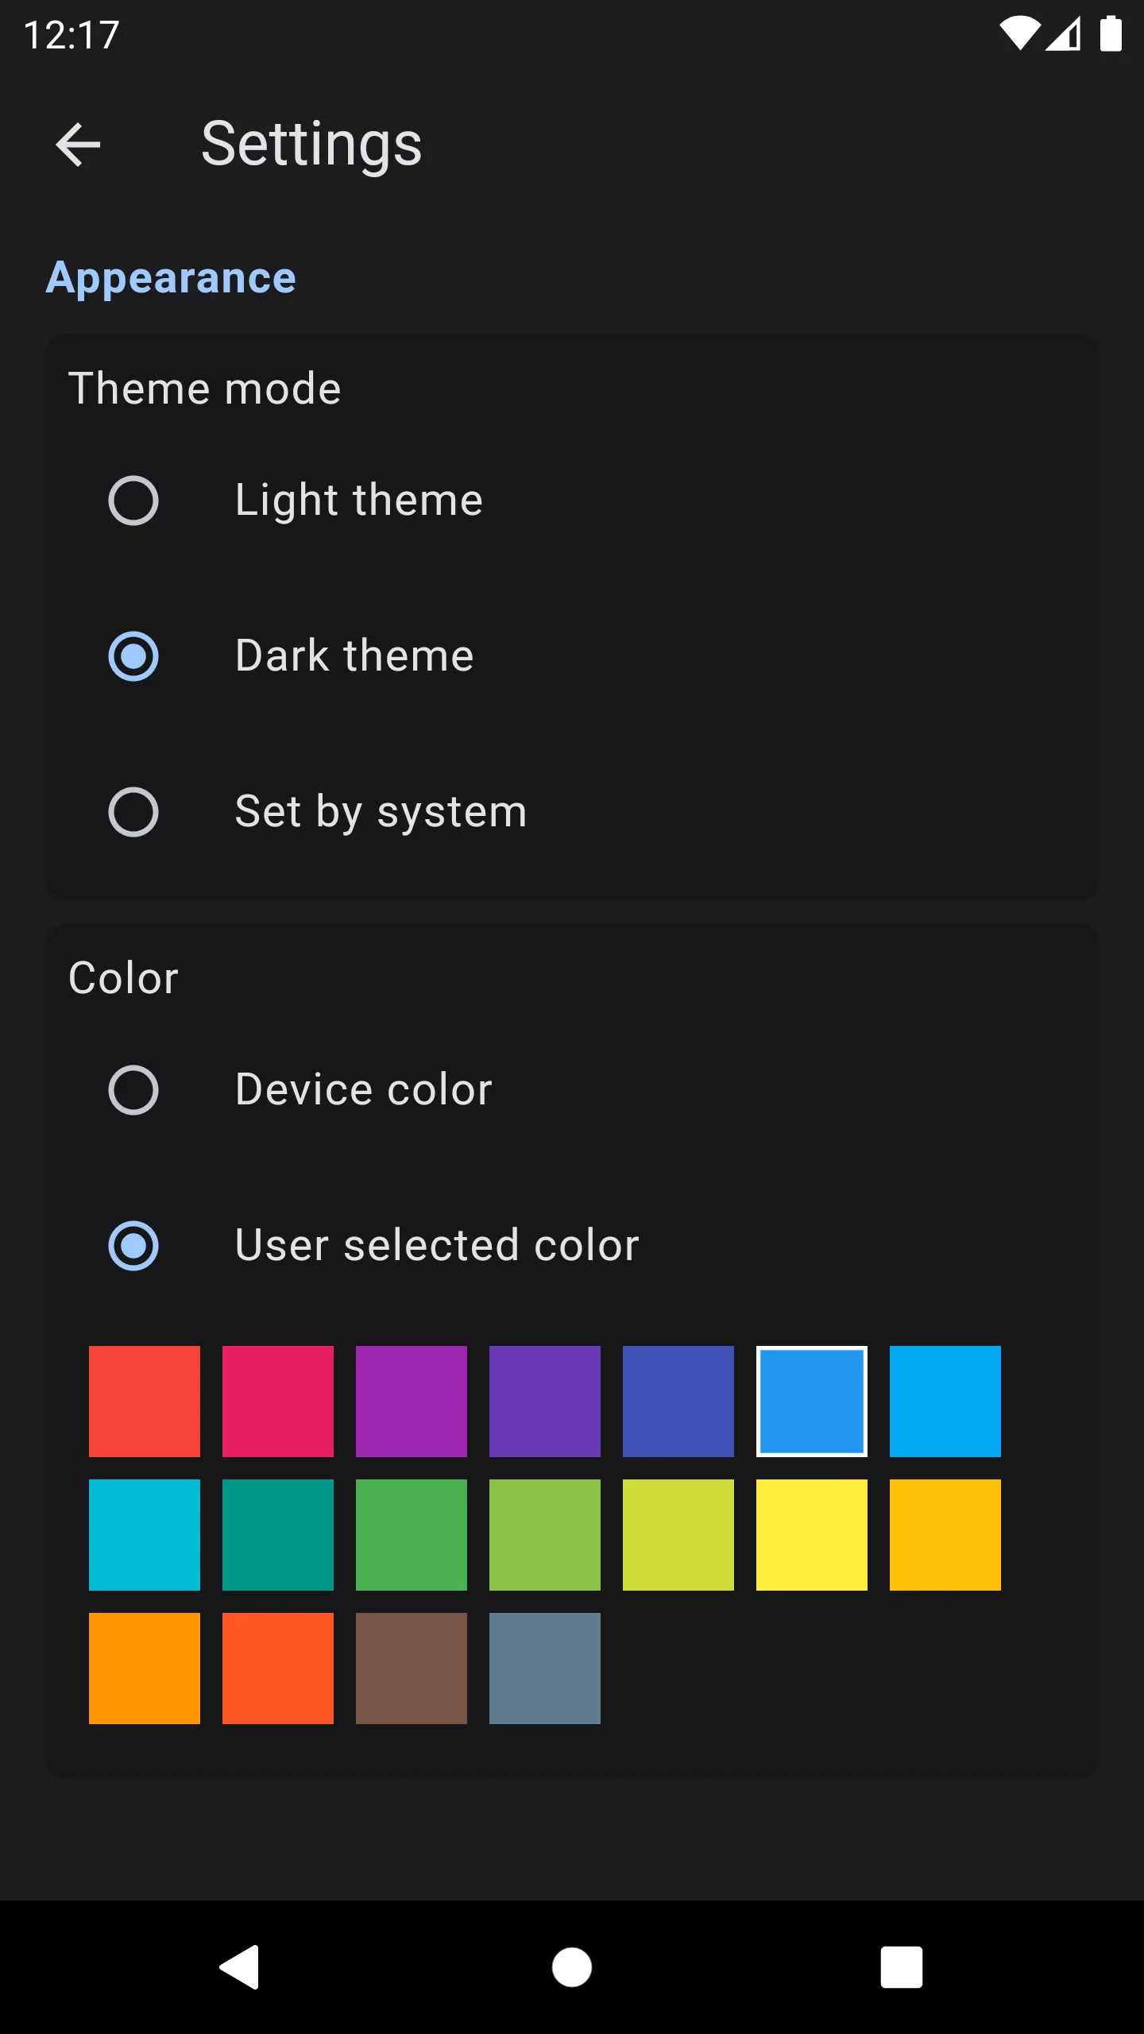This screenshot has width=1144, height=2034.
Task: Select the Dark theme option
Action: (133, 656)
